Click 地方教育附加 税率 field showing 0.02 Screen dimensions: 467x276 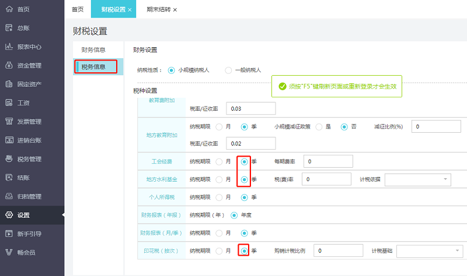click(x=251, y=143)
